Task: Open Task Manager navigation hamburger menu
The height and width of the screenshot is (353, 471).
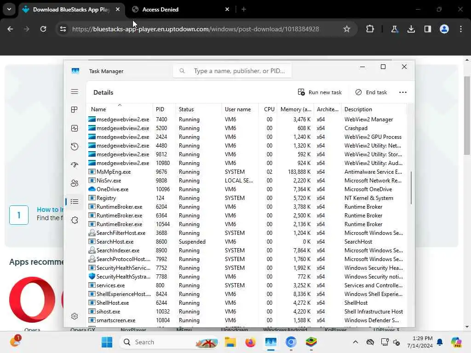Action: pos(75,92)
